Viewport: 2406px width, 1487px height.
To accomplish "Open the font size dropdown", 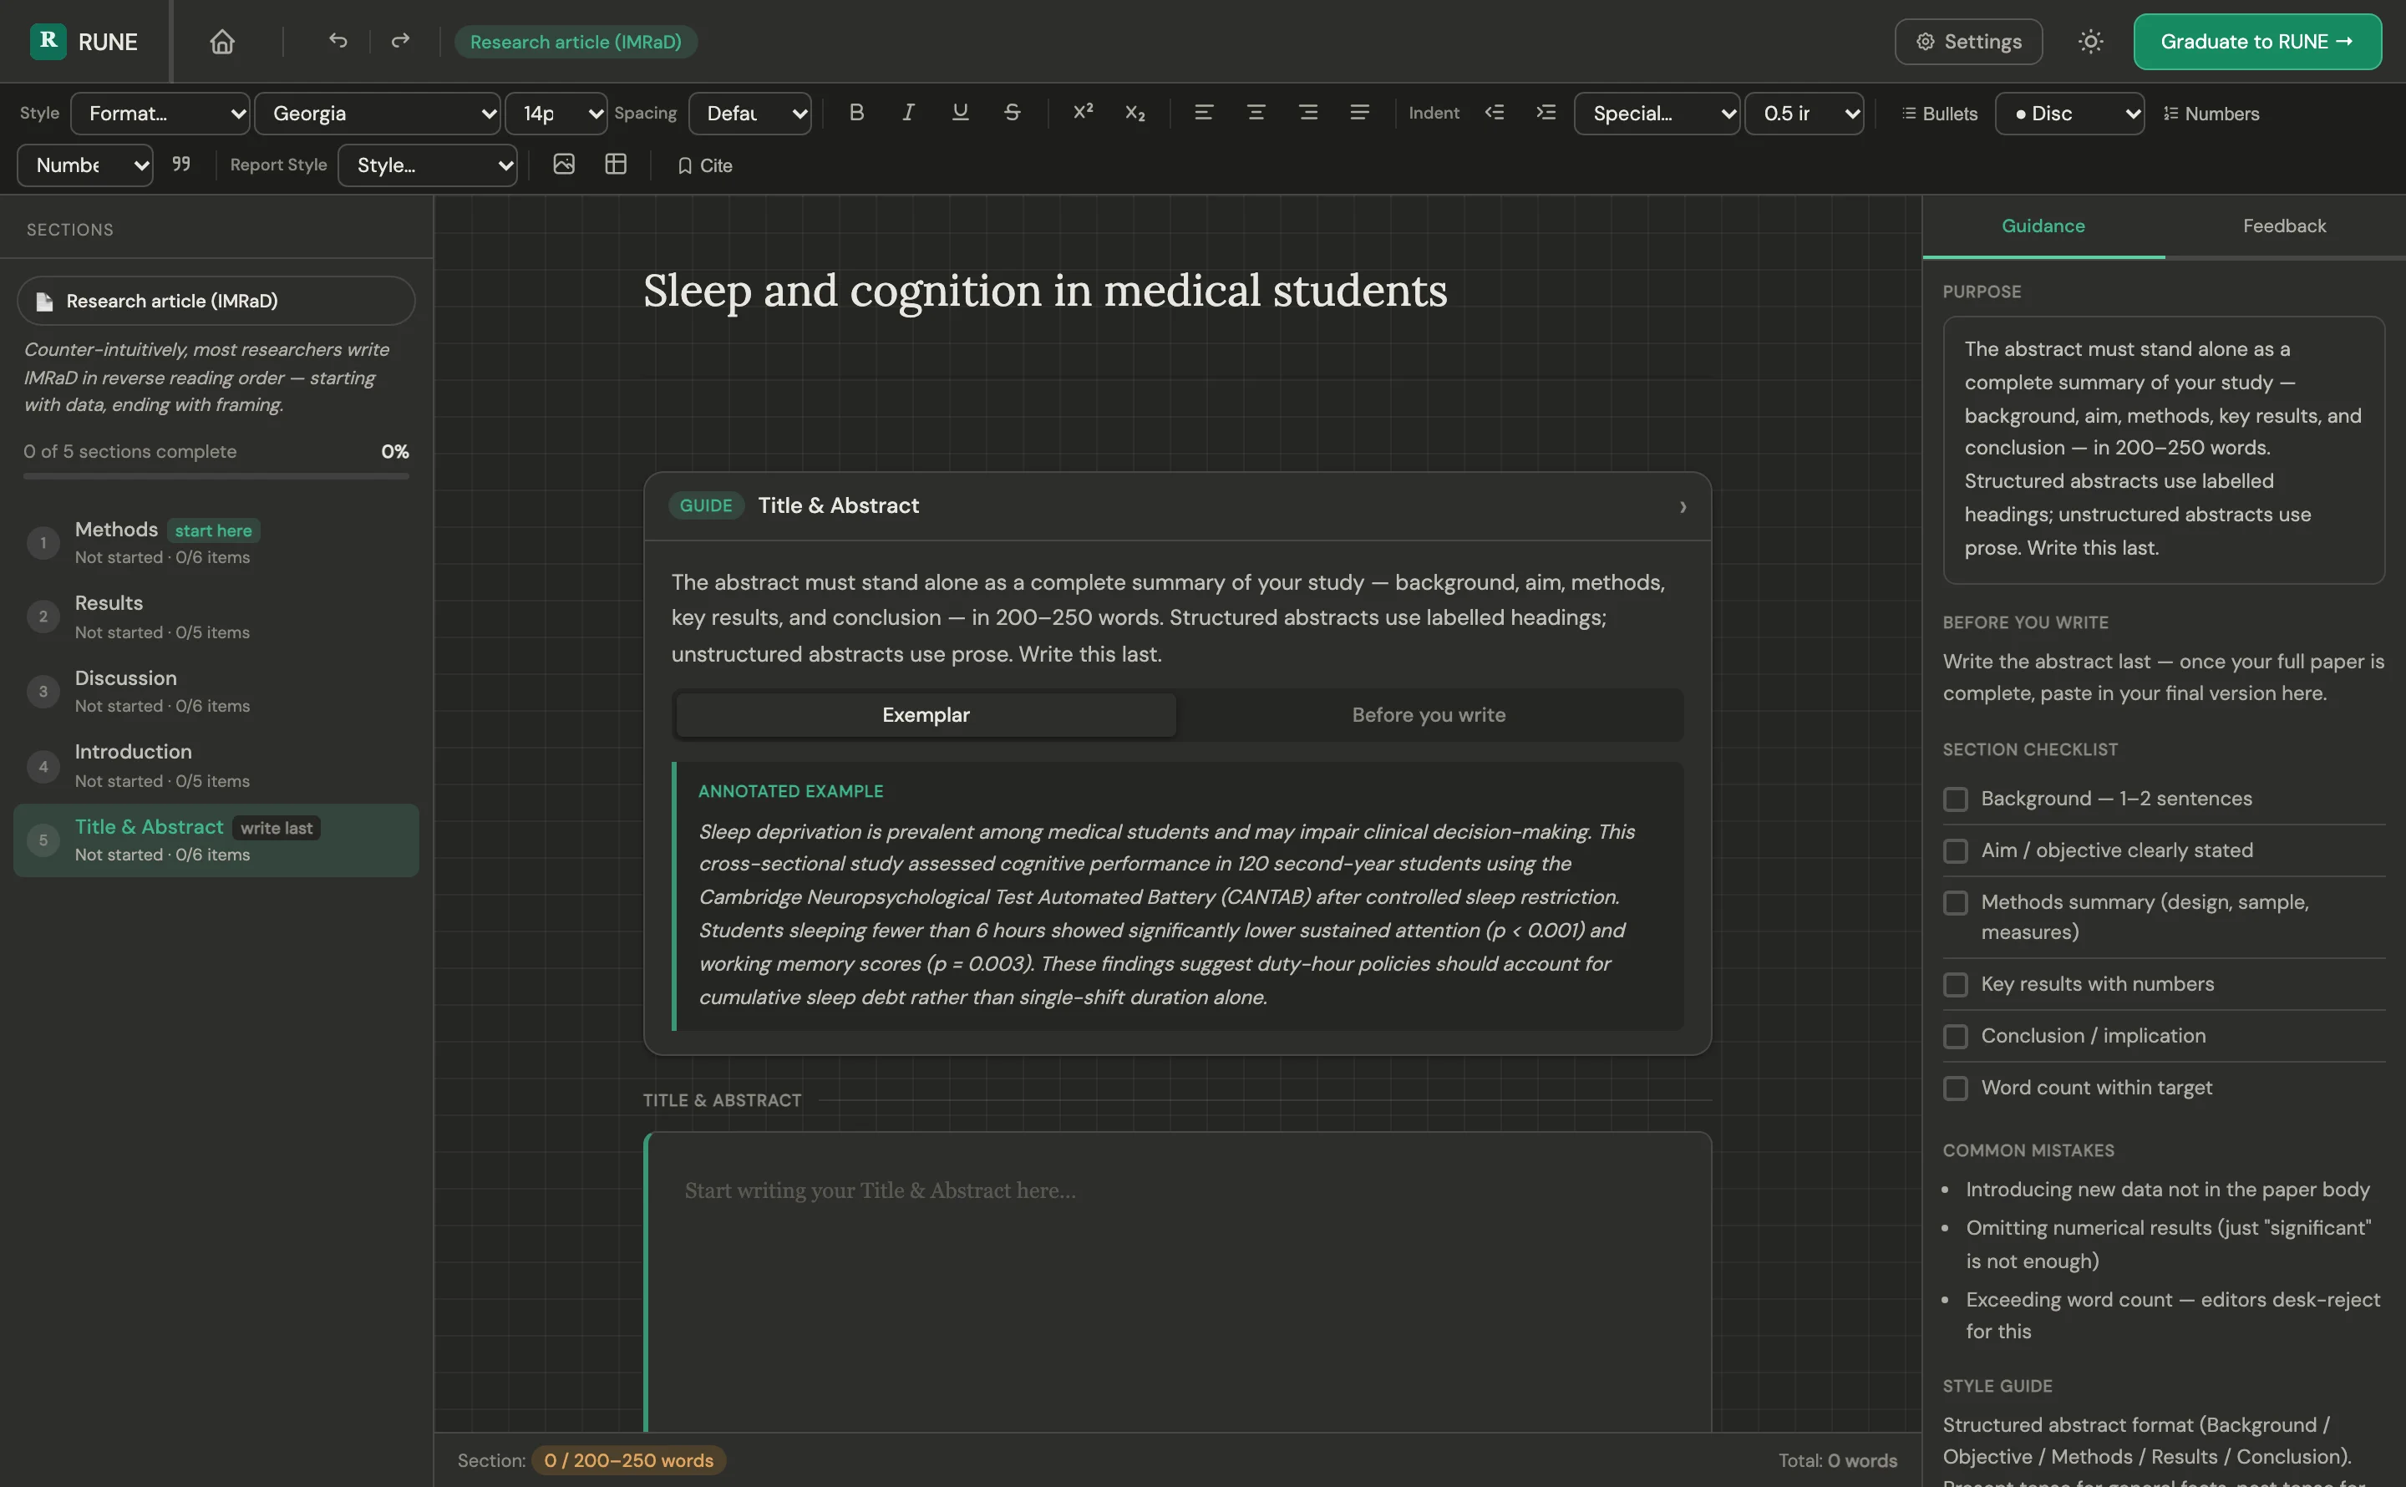I will pyautogui.click(x=556, y=113).
